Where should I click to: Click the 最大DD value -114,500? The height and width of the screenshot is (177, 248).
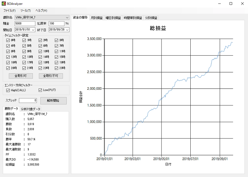click(x=33, y=160)
